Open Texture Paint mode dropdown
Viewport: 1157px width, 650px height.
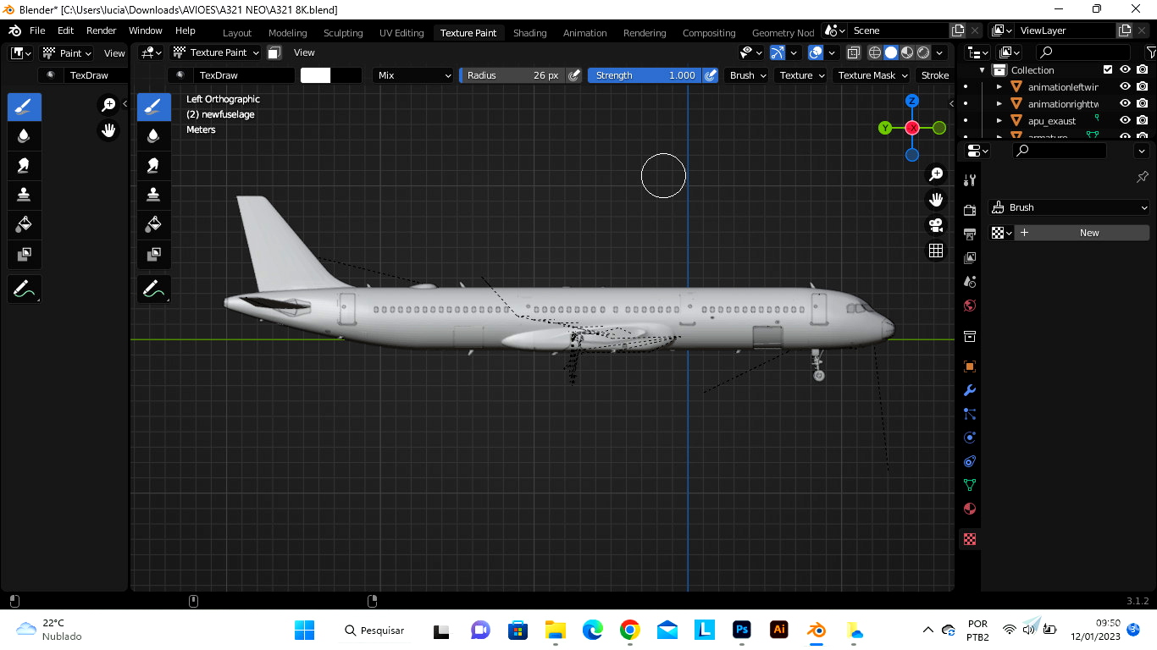pyautogui.click(x=215, y=52)
